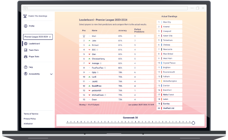Click the hourglass icon in Matt's row
Screen dimensions: 228x140
tap(84, 36)
